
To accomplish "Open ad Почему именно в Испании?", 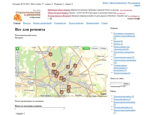I will coord(59,16).
